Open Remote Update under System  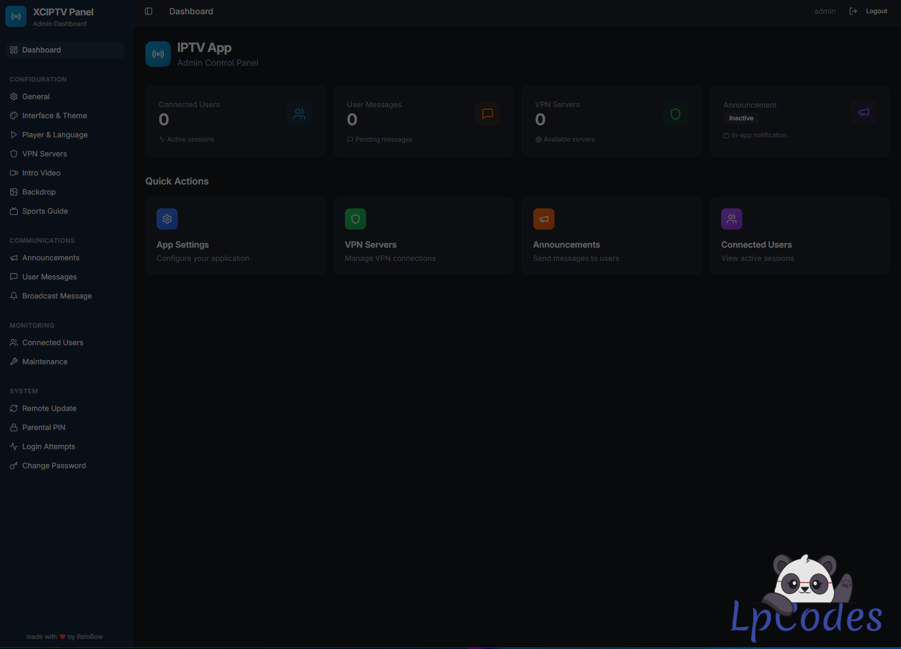click(49, 408)
